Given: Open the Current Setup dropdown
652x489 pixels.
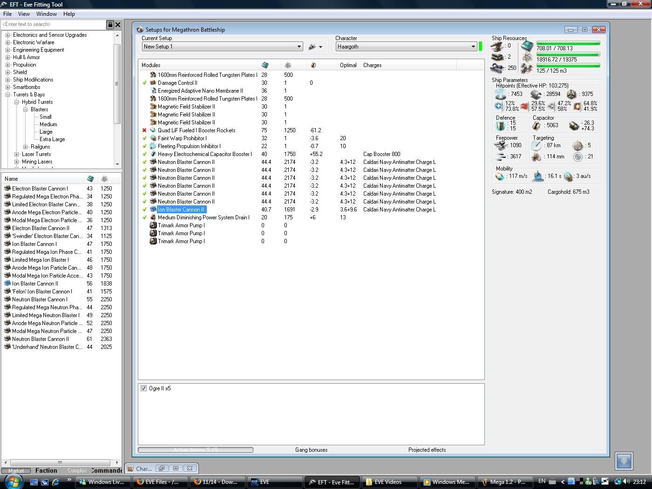Looking at the screenshot, I should click(x=223, y=47).
